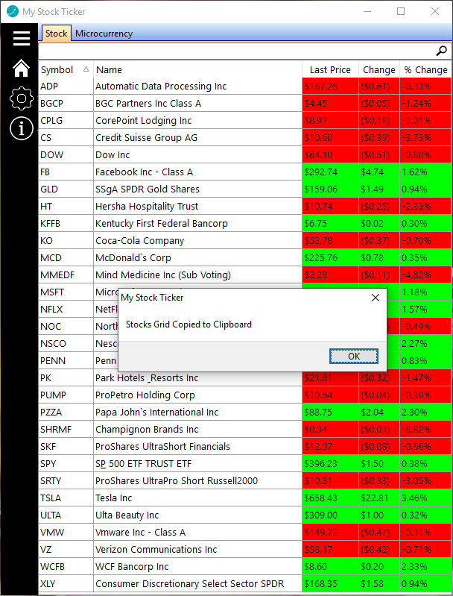453x596 pixels.
Task: Click the DOW symbol cell
Action: (66, 154)
